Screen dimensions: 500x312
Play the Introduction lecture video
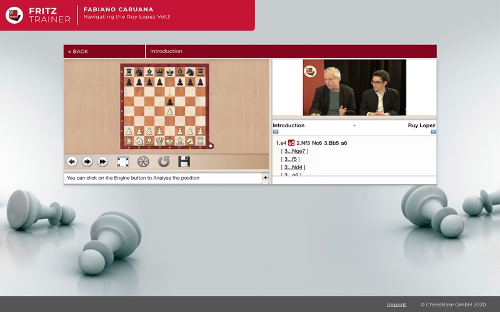point(354,87)
